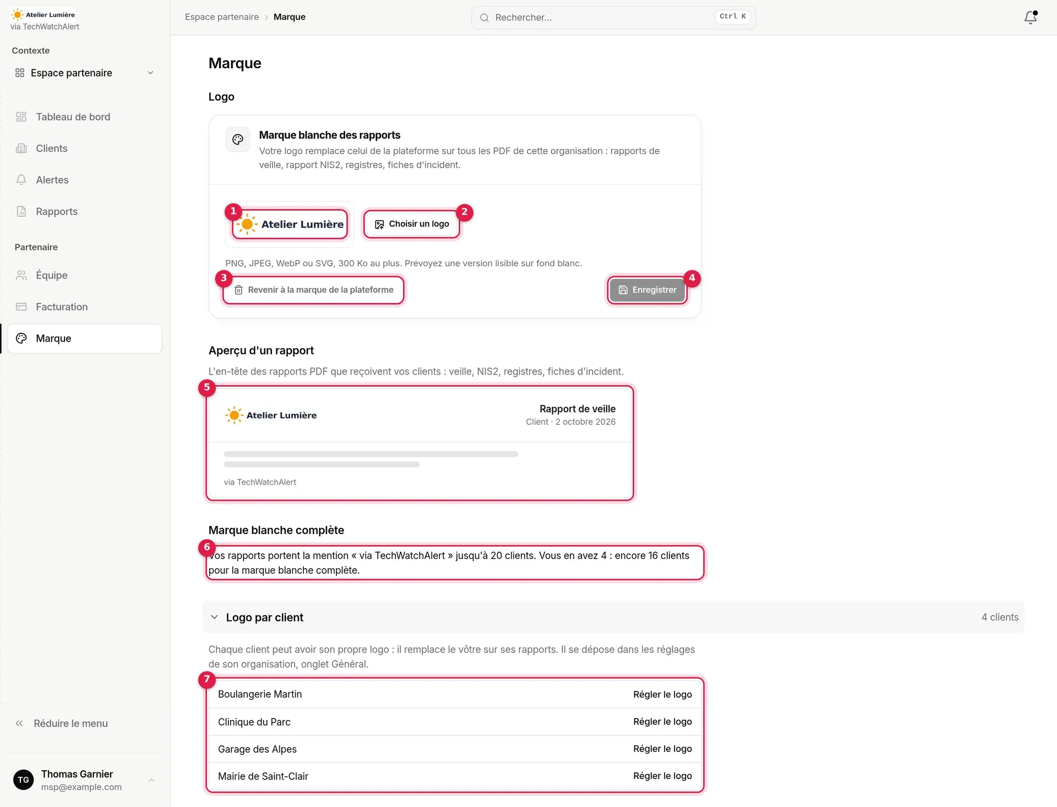Click the search magnifier icon

point(484,18)
